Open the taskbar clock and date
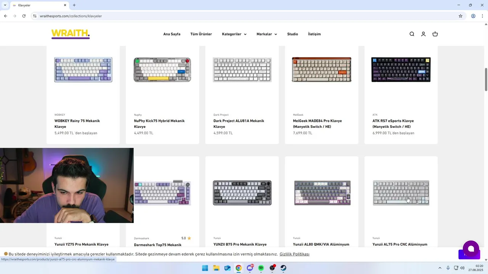488x274 pixels. [x=476, y=268]
